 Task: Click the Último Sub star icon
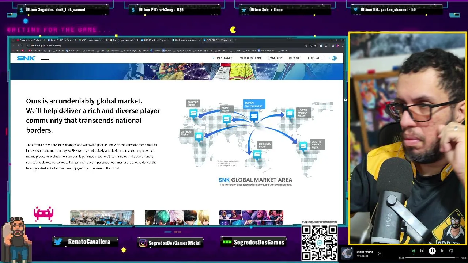click(244, 10)
